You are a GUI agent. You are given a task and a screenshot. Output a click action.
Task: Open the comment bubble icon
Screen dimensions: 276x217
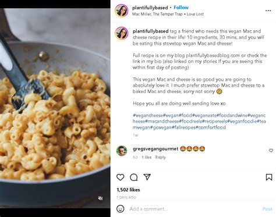pos(134,177)
